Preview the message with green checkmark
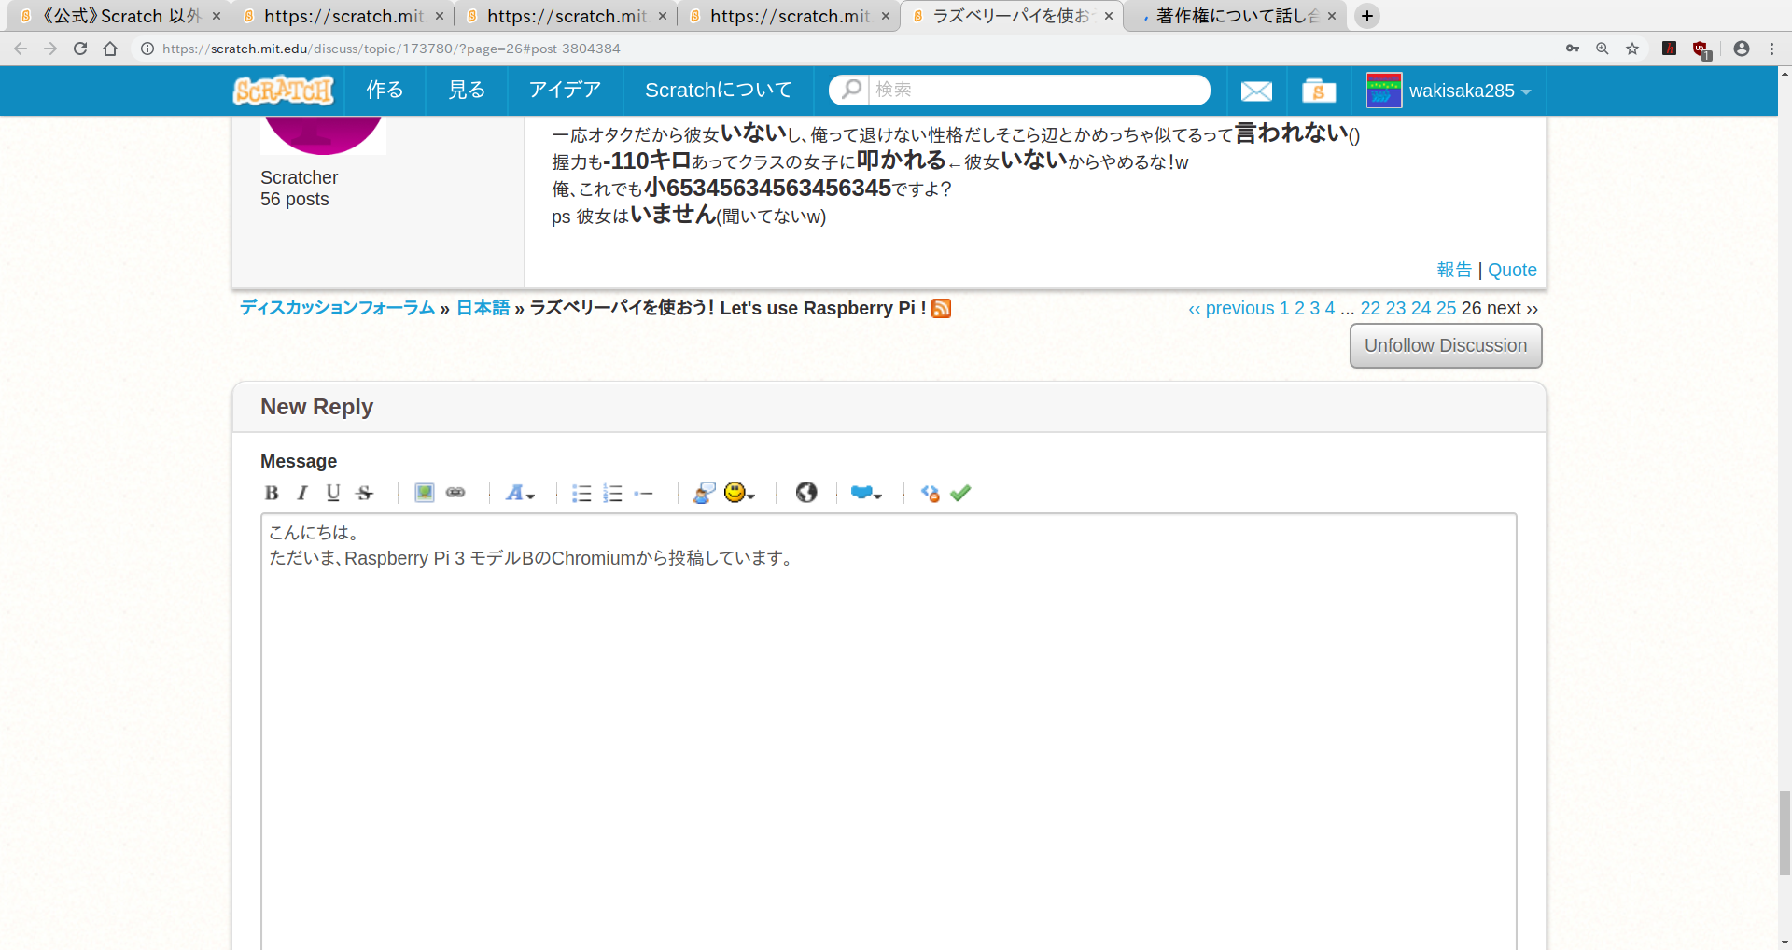The image size is (1792, 950). pos(960,493)
